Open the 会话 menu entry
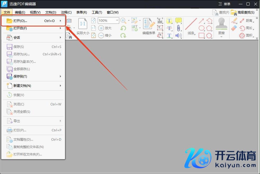Viewport: 260px width, 174px height. click(x=33, y=37)
